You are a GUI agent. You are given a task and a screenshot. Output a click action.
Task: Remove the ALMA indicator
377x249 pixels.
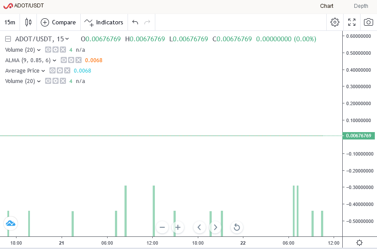79,60
